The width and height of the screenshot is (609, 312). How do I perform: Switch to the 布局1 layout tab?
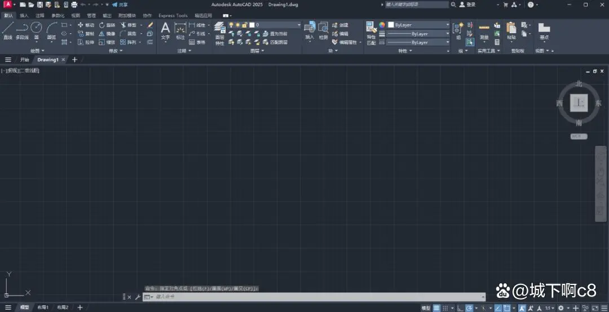[43, 307]
